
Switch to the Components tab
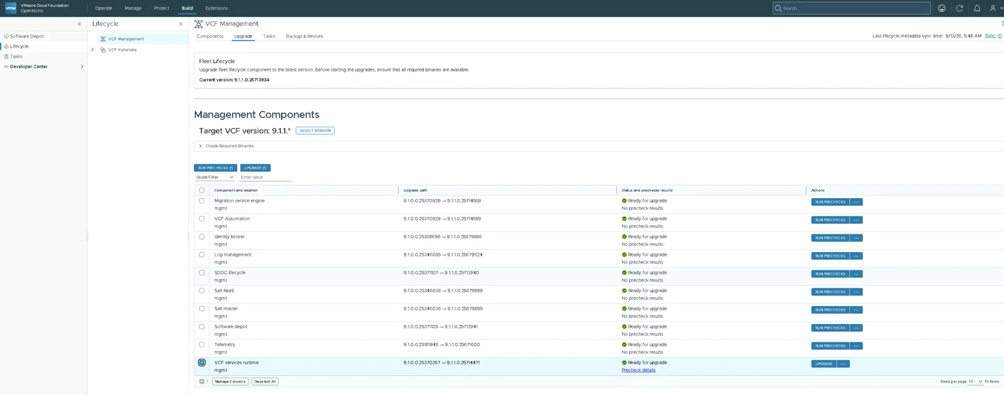pyautogui.click(x=210, y=36)
